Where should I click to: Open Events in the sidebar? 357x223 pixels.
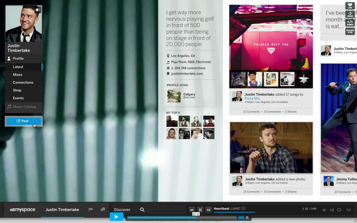click(24, 98)
